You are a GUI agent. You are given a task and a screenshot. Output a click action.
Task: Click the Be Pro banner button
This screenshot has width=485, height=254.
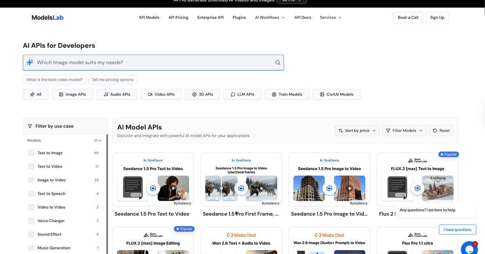click(292, 1)
